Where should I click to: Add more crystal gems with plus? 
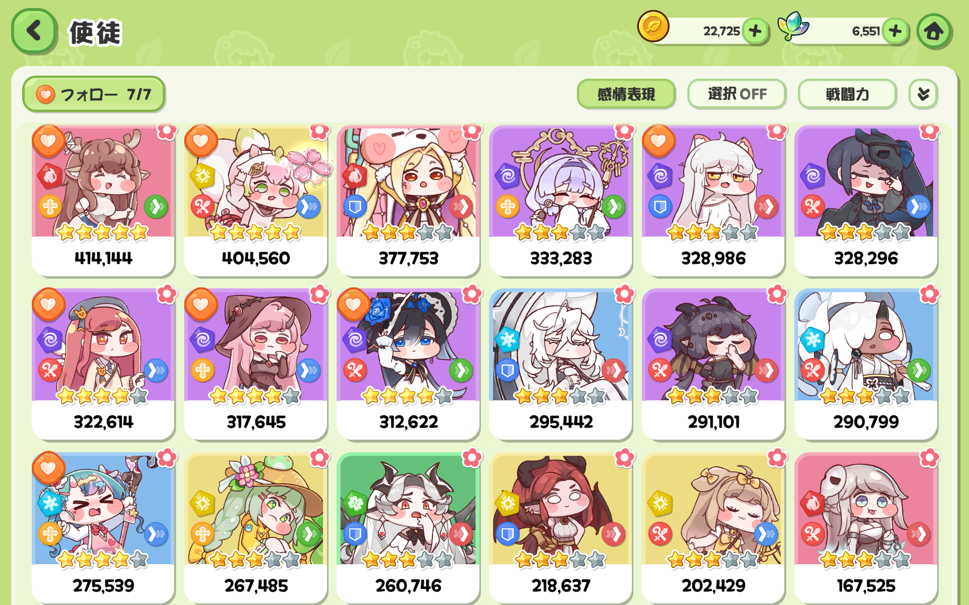(x=895, y=31)
